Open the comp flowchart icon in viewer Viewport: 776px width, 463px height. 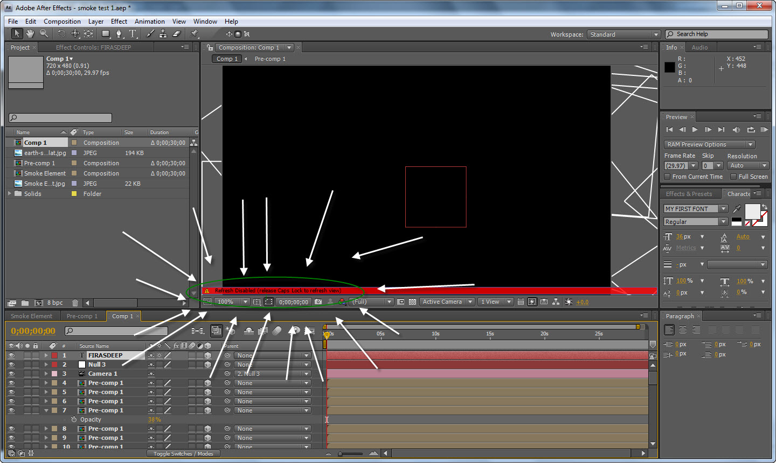point(556,302)
